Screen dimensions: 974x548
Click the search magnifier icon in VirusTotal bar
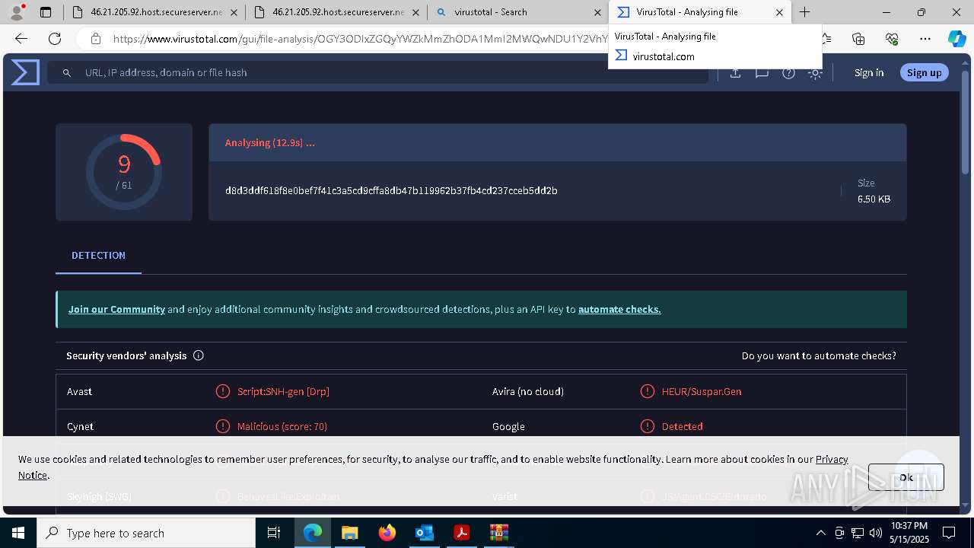click(x=67, y=72)
